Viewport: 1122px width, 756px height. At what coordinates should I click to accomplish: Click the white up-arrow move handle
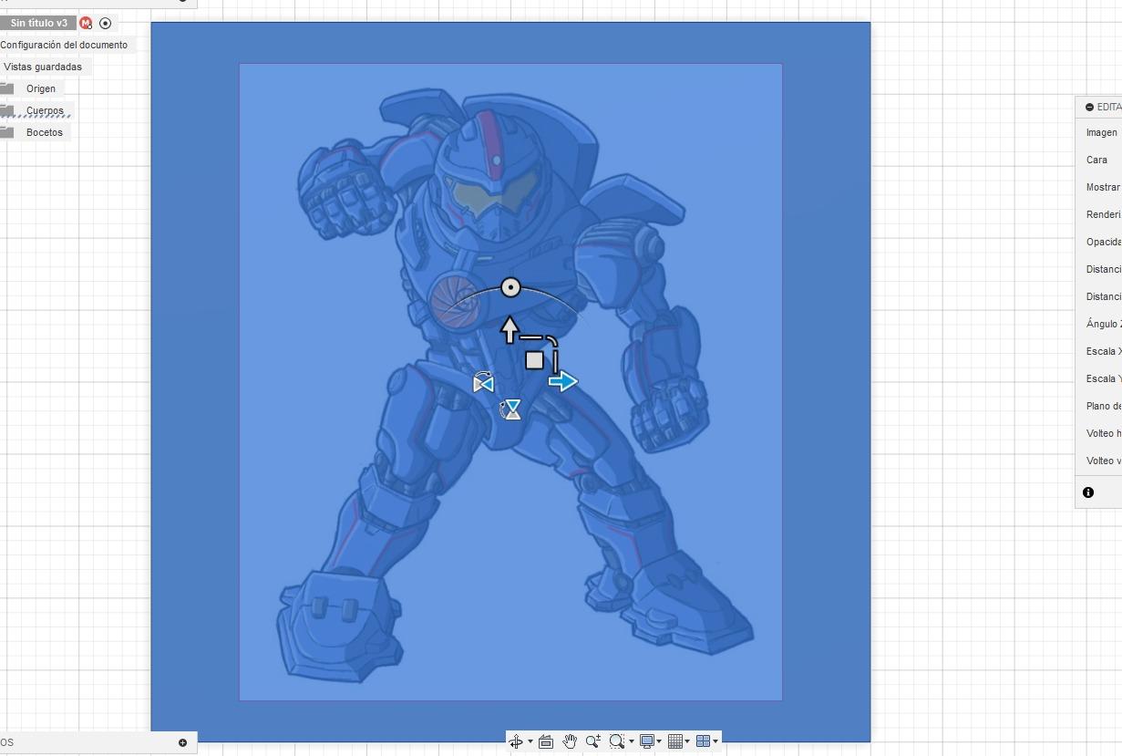[x=510, y=329]
